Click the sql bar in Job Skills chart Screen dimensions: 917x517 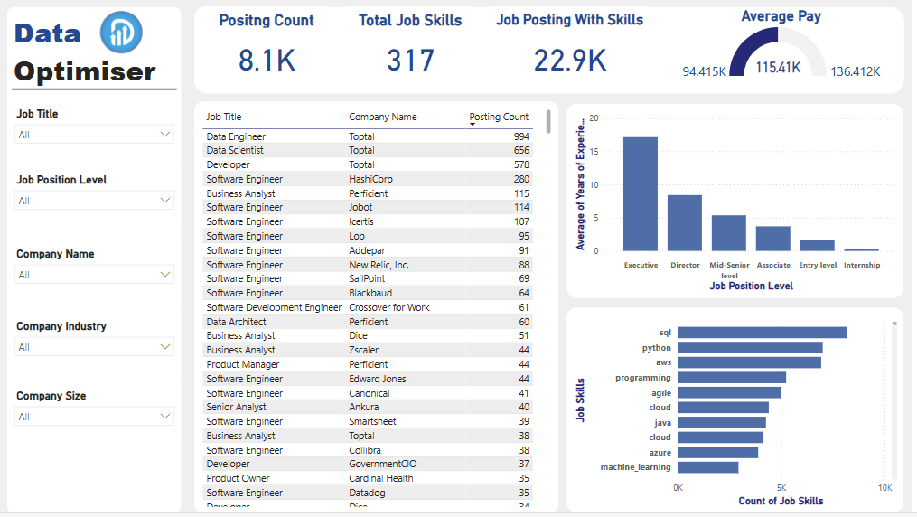tap(762, 333)
